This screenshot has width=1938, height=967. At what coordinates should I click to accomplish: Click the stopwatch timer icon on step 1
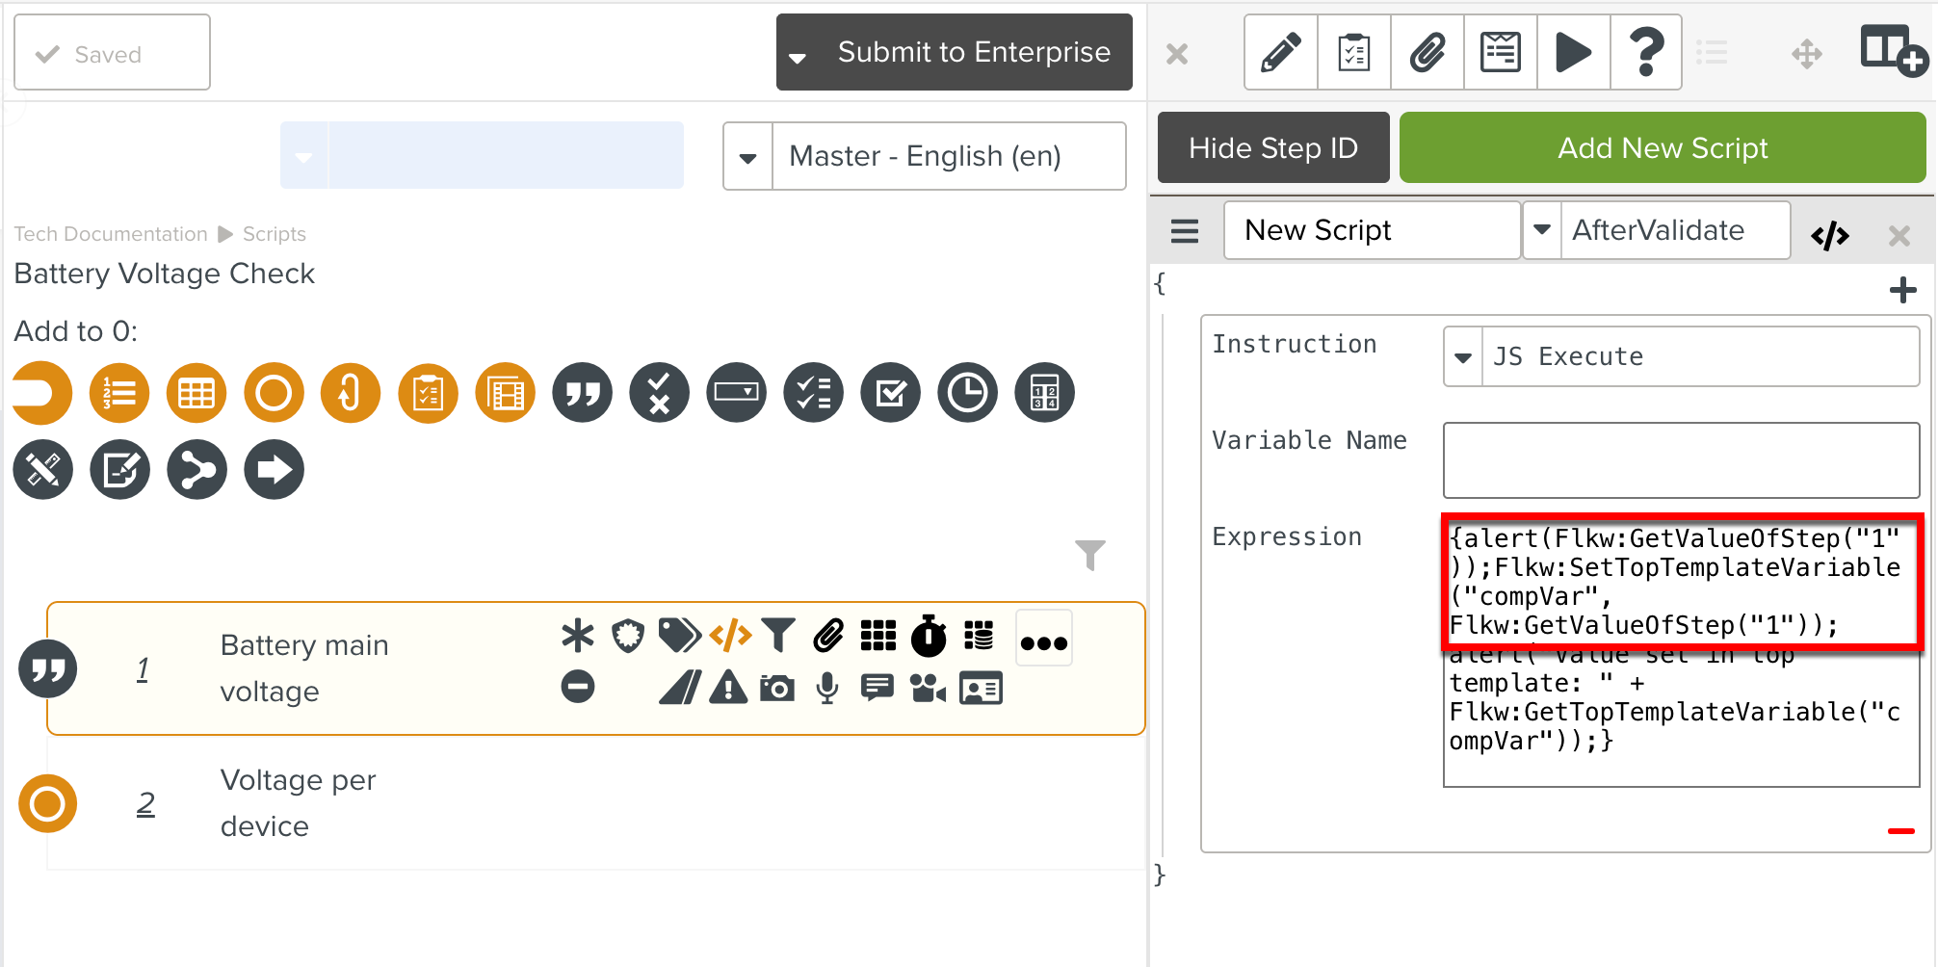click(x=929, y=636)
